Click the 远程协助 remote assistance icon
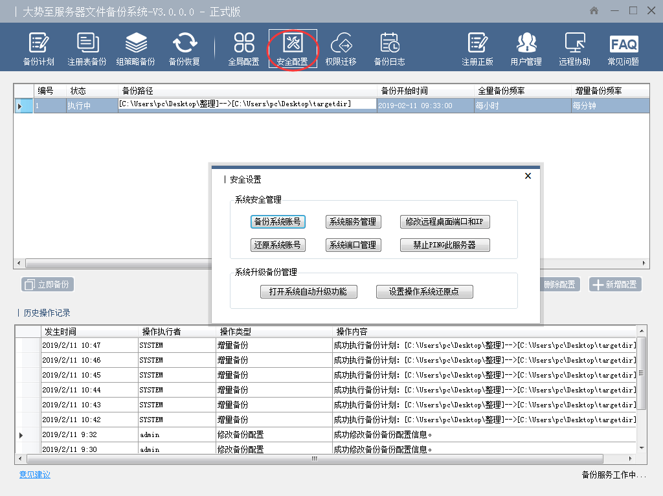663x496 pixels. [574, 49]
